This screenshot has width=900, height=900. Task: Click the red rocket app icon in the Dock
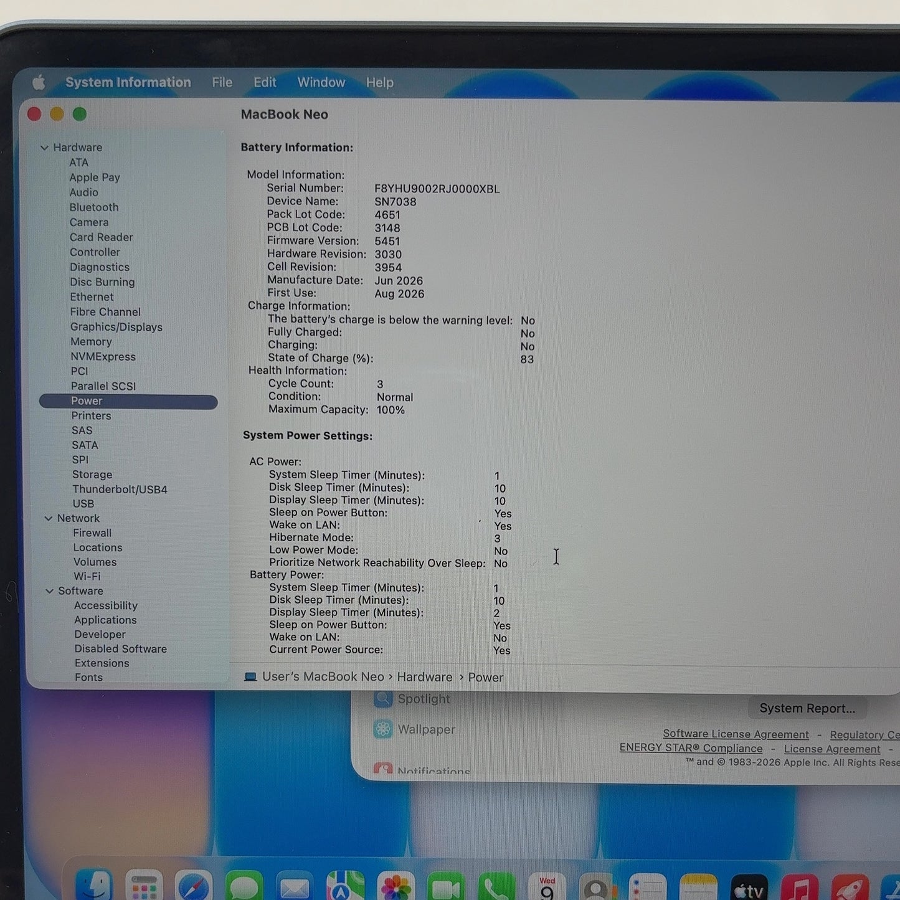(850, 888)
